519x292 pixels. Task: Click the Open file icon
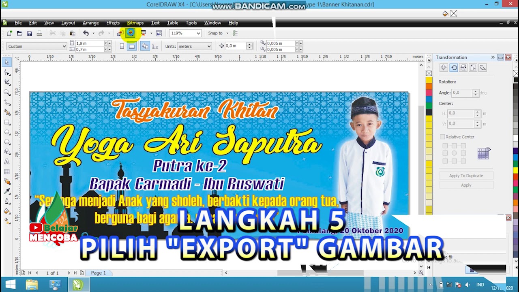(19, 33)
